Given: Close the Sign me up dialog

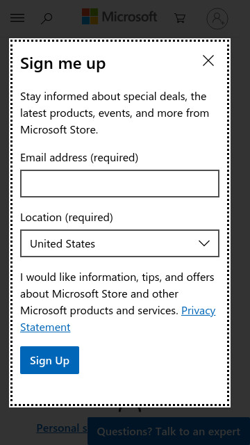Looking at the screenshot, I should 208,60.
